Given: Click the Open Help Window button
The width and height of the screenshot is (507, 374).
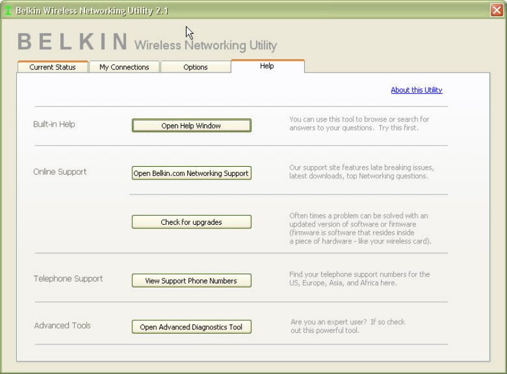Looking at the screenshot, I should coord(191,126).
